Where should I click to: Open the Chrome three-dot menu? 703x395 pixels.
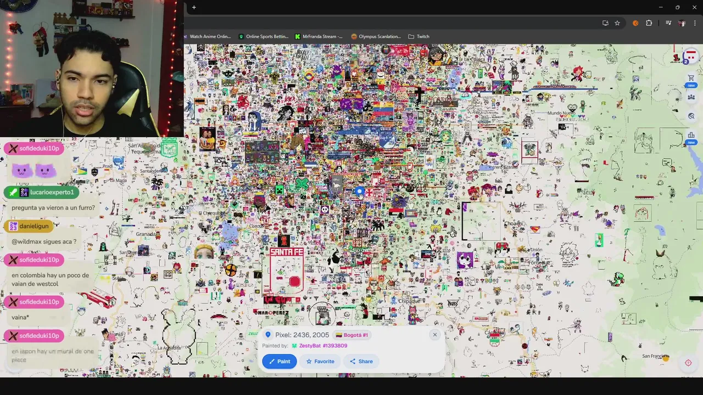(x=695, y=23)
